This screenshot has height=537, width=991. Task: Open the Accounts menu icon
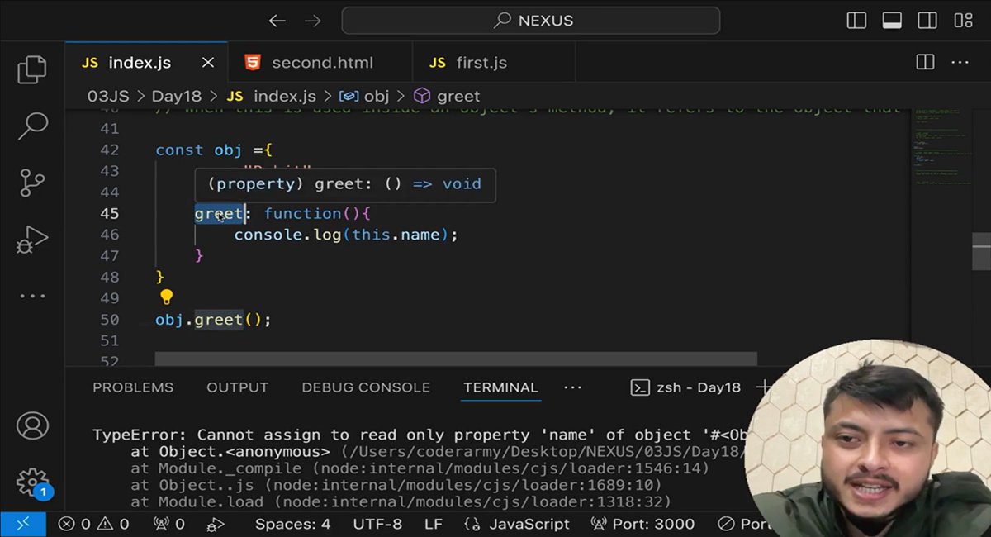[x=32, y=426]
